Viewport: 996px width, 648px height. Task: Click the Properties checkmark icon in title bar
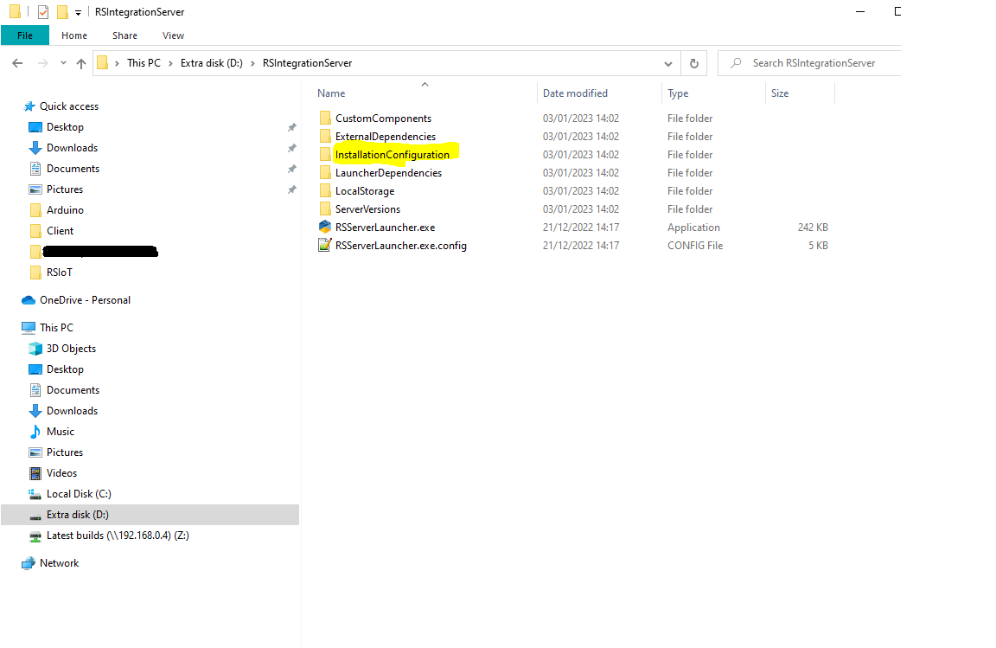tap(43, 12)
